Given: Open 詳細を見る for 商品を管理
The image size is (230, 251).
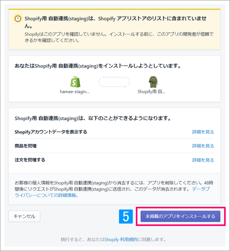Looking at the screenshot, I should click(203, 146).
